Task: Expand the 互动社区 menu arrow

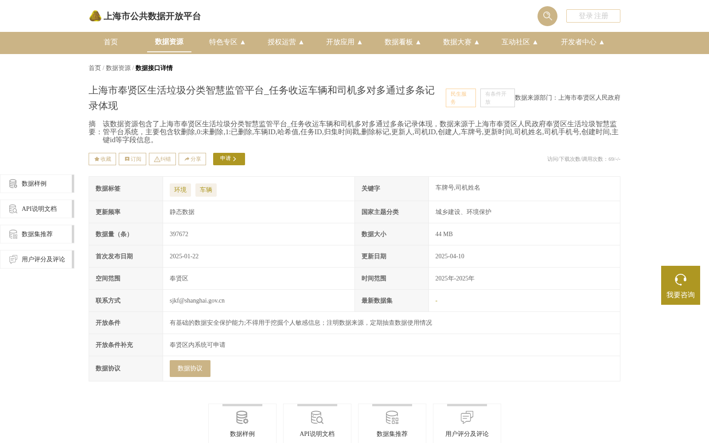Action: 535,42
